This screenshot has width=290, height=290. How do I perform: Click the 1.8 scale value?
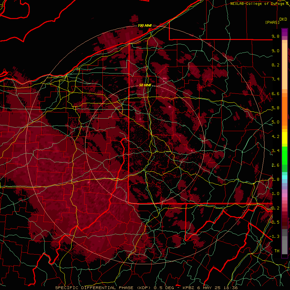(x=275, y=179)
